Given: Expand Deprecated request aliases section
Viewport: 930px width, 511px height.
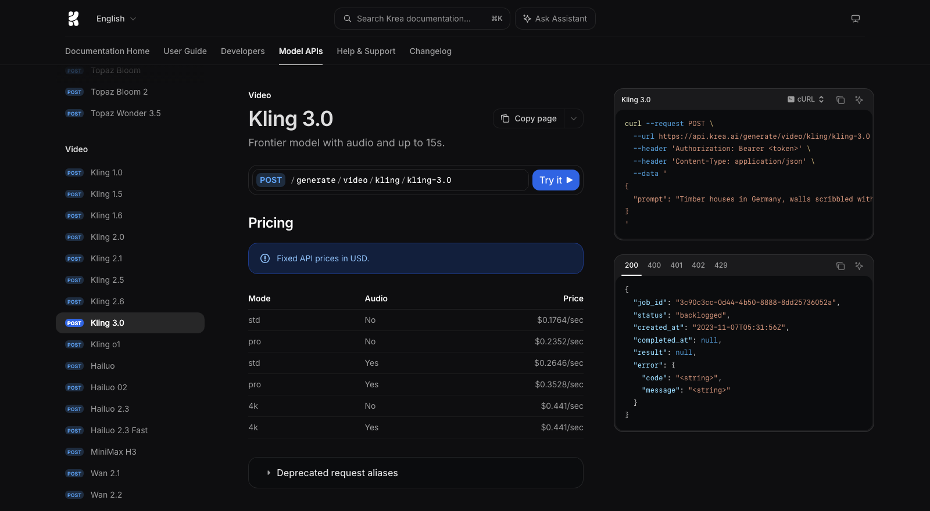Looking at the screenshot, I should 416,473.
